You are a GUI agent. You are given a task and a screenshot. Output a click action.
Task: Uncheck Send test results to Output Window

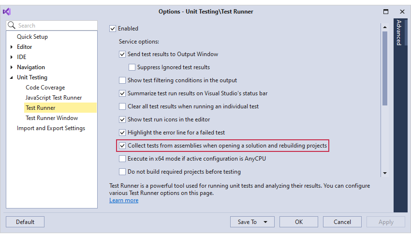(122, 54)
